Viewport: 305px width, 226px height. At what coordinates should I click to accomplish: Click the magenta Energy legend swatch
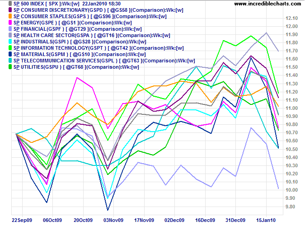point(10,23)
